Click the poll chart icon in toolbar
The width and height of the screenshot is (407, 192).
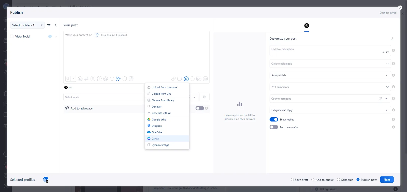(205, 79)
